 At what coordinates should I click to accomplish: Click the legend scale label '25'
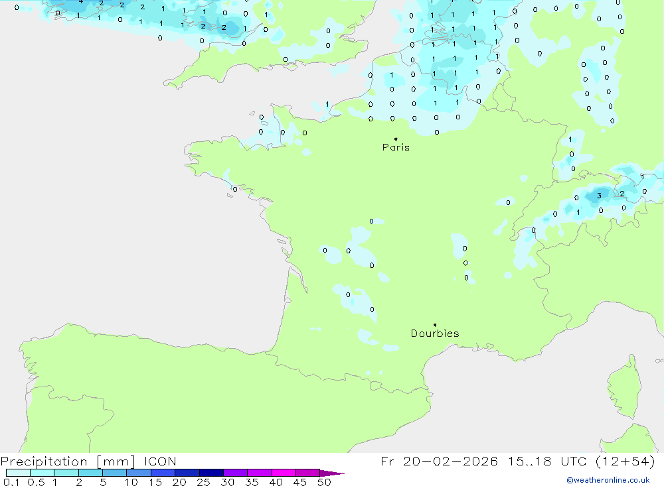203,482
